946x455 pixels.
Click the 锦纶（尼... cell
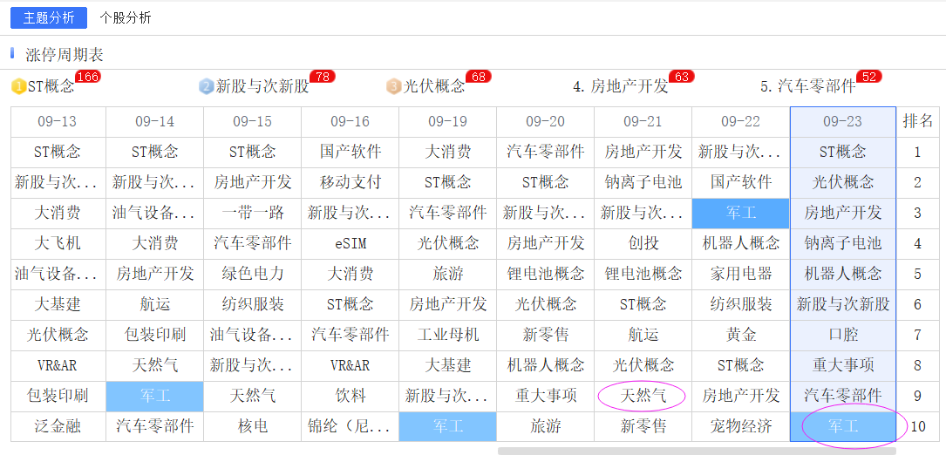(350, 426)
